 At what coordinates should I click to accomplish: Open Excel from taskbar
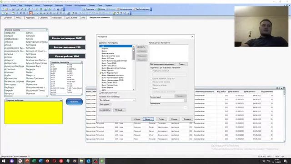34,161
